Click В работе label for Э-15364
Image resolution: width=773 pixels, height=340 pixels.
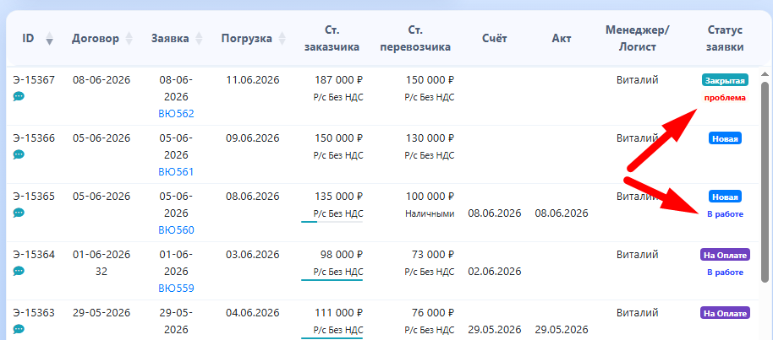(725, 273)
